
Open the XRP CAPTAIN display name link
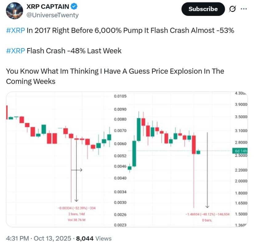point(48,6)
